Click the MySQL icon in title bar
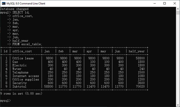 point(4,3)
